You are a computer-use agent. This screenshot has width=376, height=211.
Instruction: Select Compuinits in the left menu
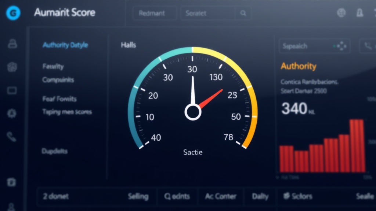[58, 80]
